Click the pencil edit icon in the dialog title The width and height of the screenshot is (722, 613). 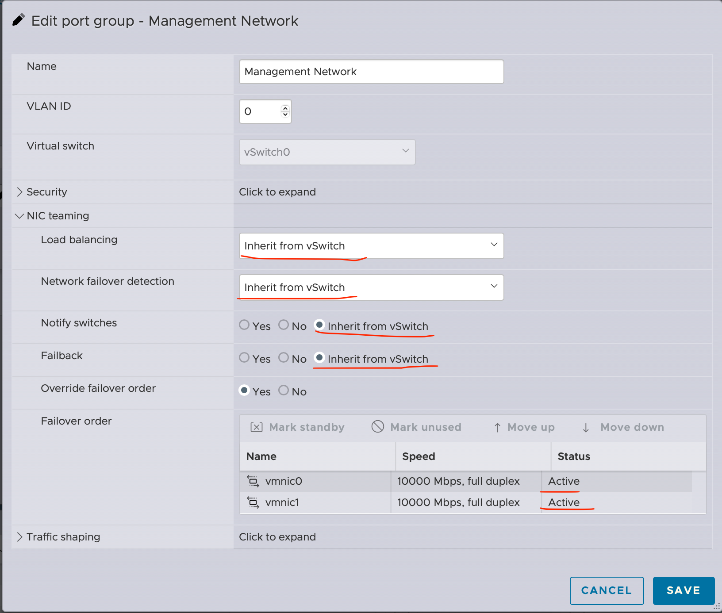pyautogui.click(x=18, y=20)
